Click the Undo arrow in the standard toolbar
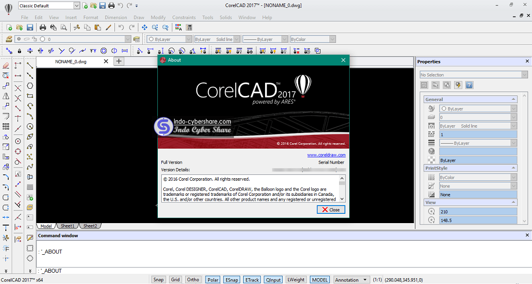Image resolution: width=532 pixels, height=284 pixels. [x=121, y=27]
